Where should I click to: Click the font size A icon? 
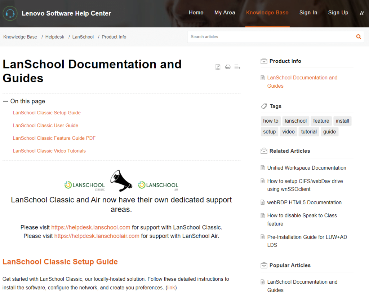tap(362, 13)
